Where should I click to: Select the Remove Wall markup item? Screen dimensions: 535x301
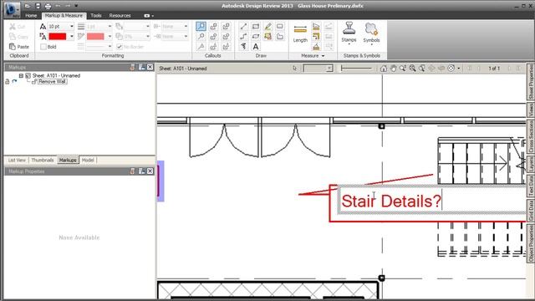(x=52, y=82)
